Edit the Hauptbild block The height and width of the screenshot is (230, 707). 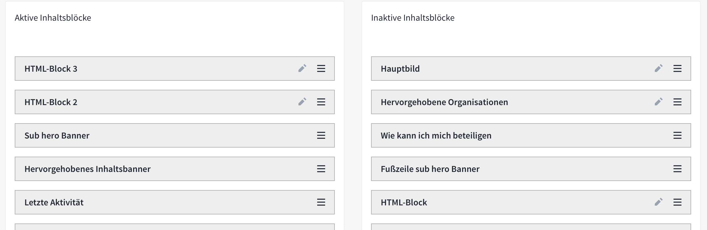click(x=659, y=68)
